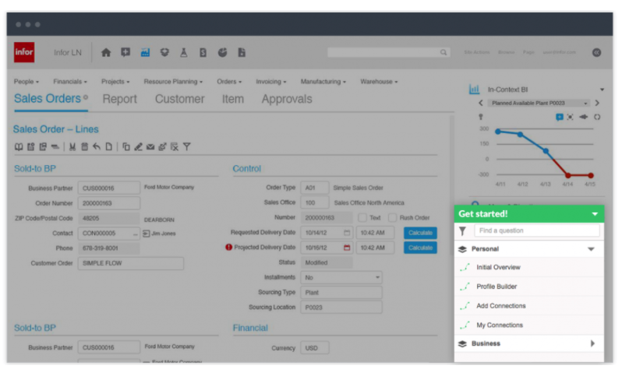Image resolution: width=629 pixels, height=376 pixels.
Task: Click the red error icon by Projected Delivery Date
Action: click(x=228, y=248)
